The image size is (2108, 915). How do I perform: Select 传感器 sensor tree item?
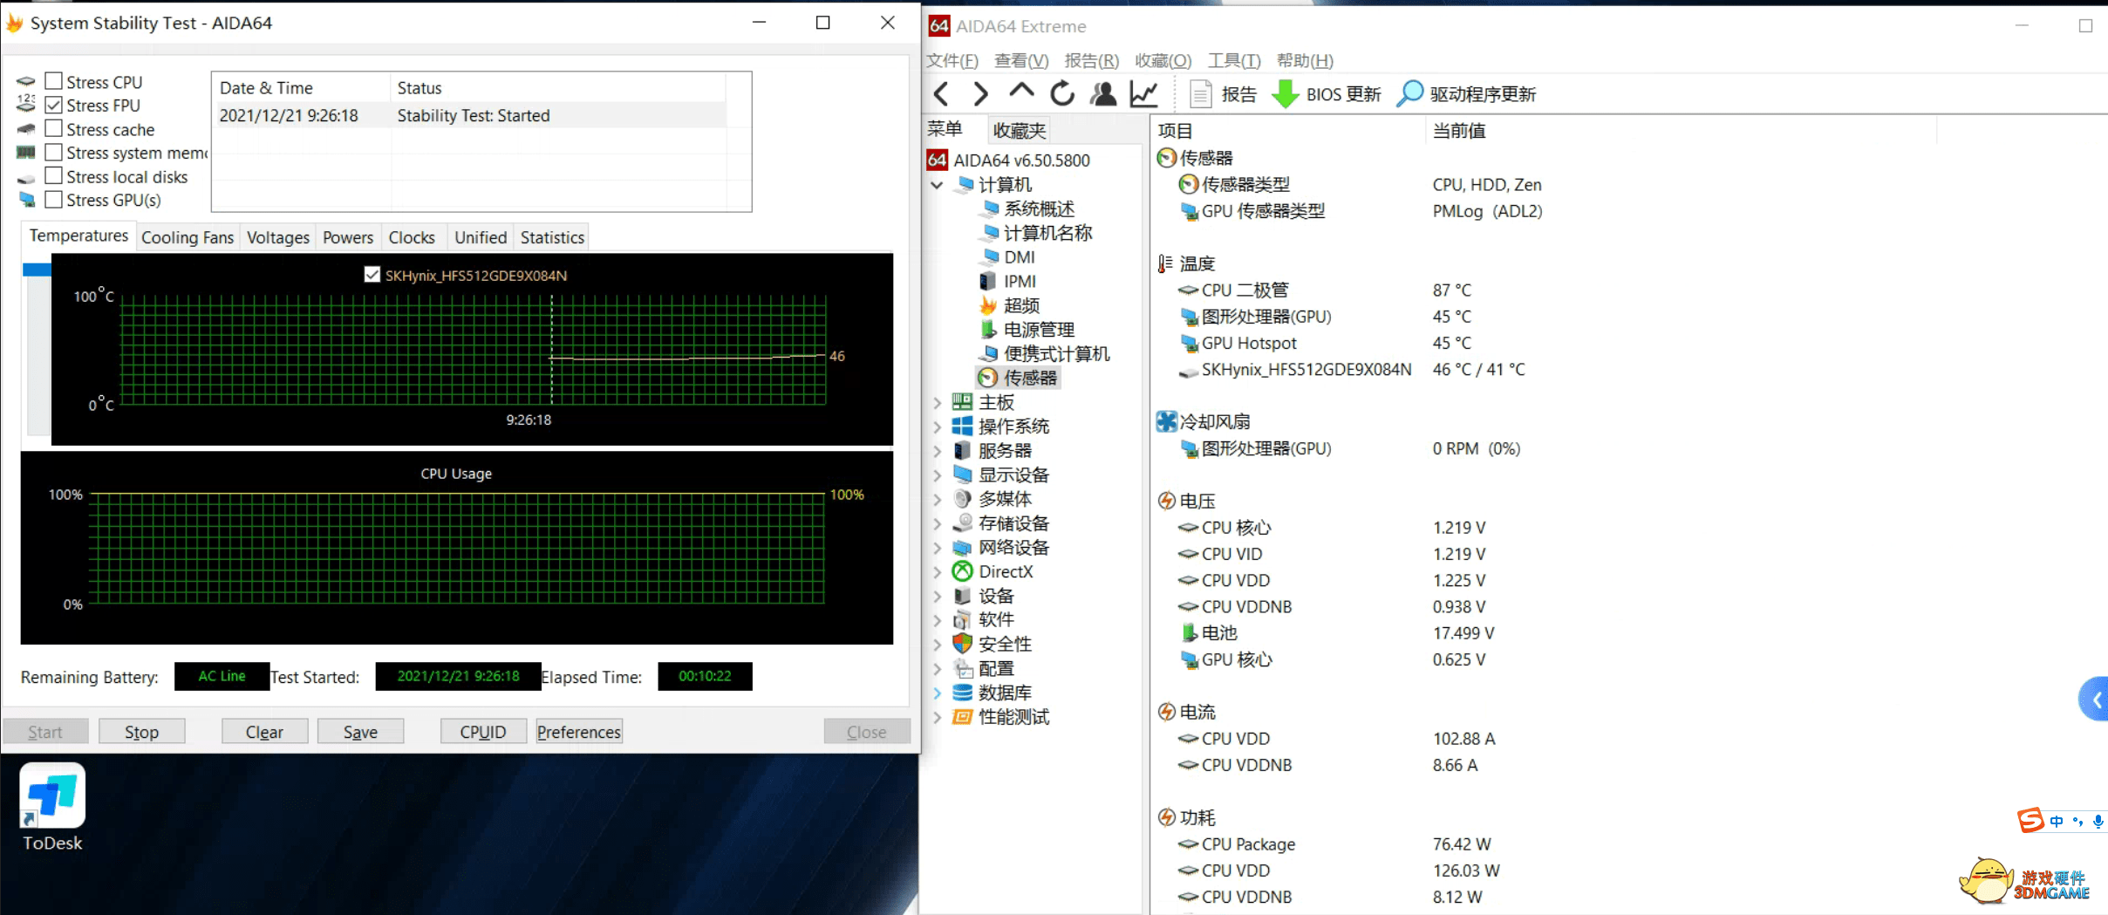1019,378
